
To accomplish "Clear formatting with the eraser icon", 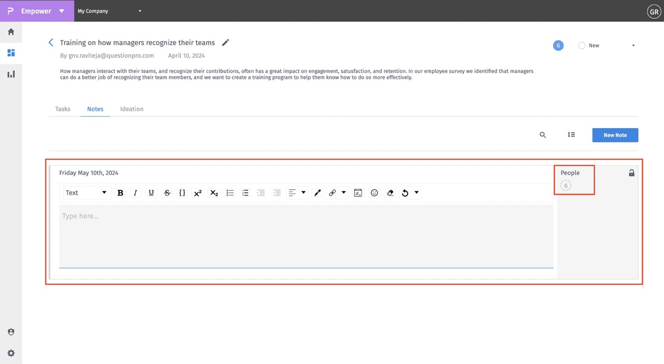I will point(390,192).
